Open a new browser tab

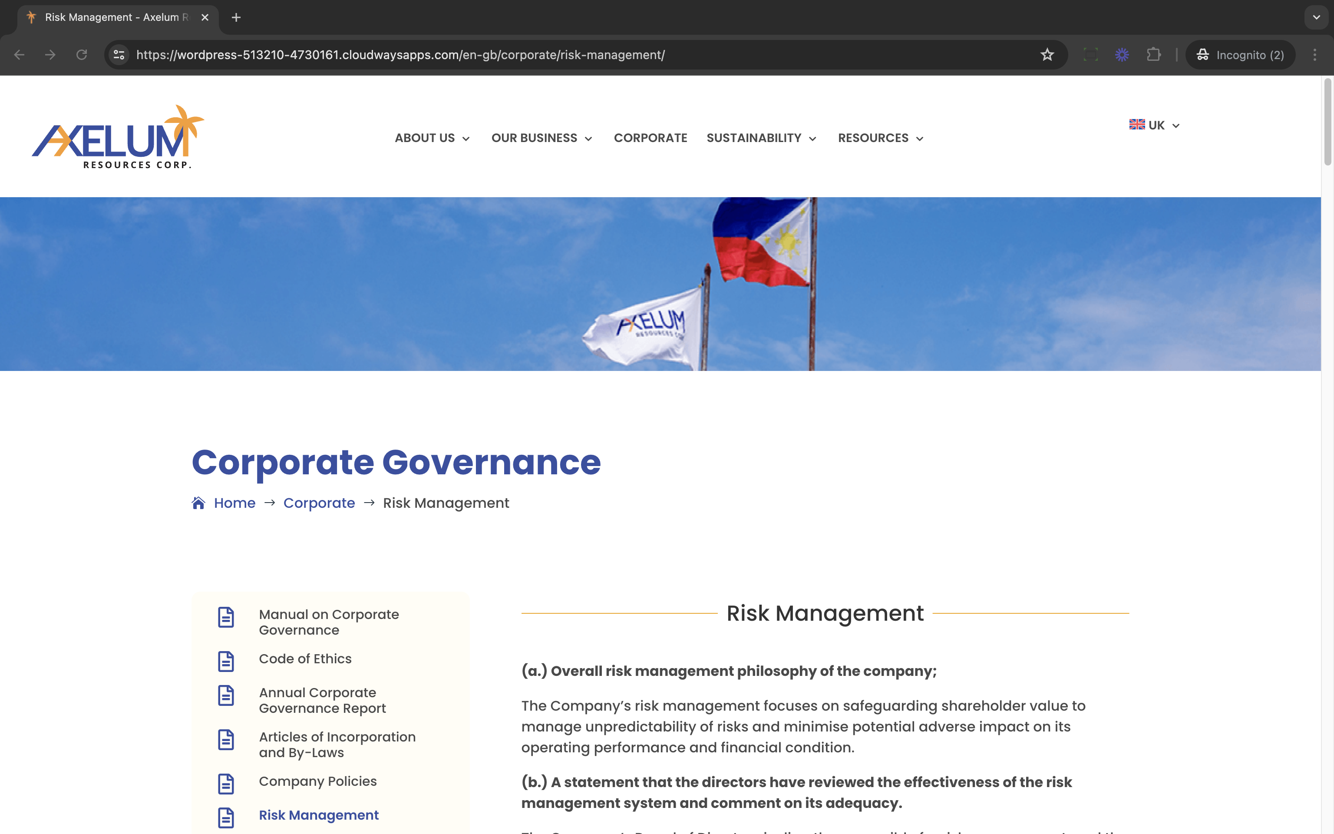pyautogui.click(x=236, y=18)
